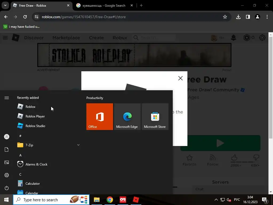
Task: Open Roblox notifications bell
Action: (x=234, y=38)
